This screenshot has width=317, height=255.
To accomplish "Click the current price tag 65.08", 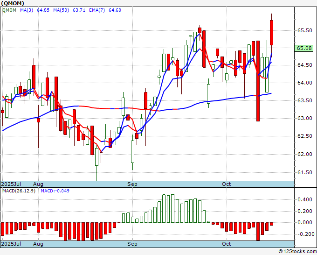I will pos(304,48).
